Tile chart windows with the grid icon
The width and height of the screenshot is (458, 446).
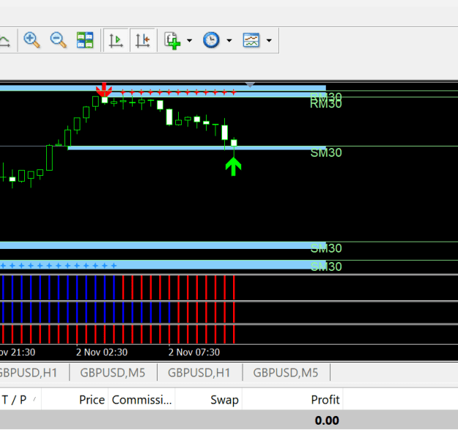click(85, 40)
